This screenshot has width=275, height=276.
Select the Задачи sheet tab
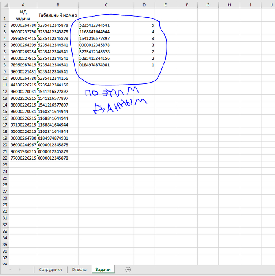pos(103,269)
